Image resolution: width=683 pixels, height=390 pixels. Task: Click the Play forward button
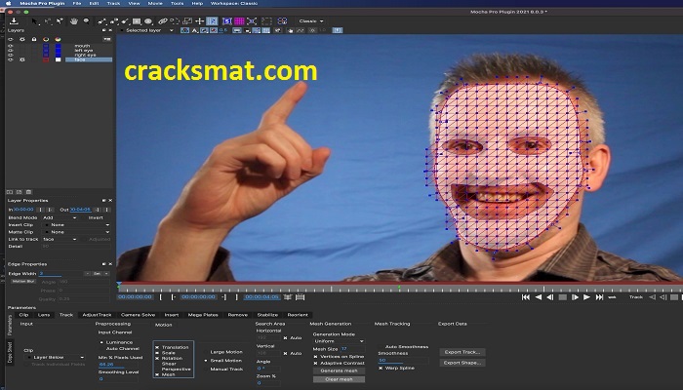coord(586,297)
